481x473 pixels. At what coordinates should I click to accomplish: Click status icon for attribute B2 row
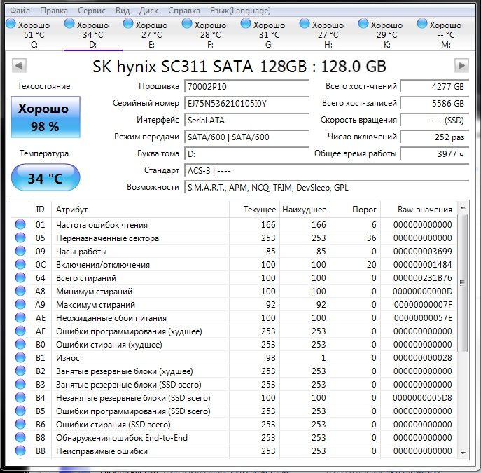click(20, 371)
